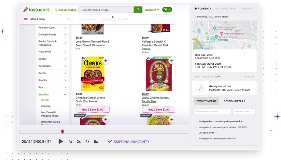The width and height of the screenshot is (281, 160).
Task: Open the Account dropdown menu
Action: (x=152, y=10)
